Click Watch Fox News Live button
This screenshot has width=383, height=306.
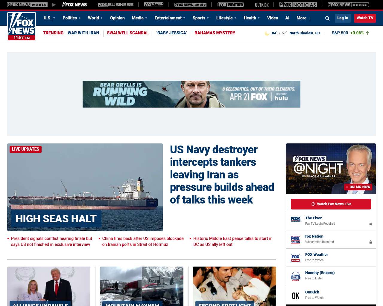pos(331,204)
